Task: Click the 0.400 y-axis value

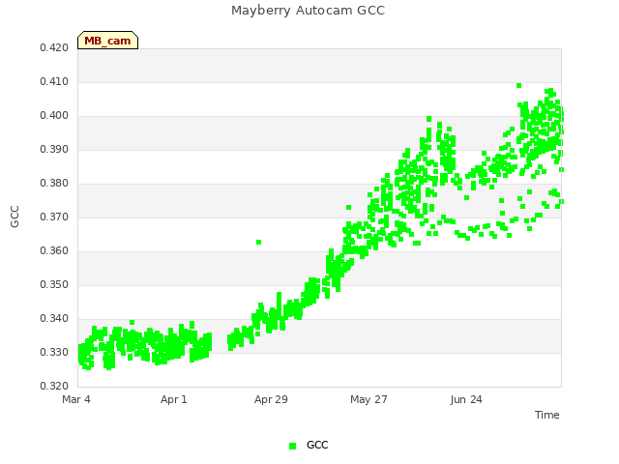Action: (54, 116)
